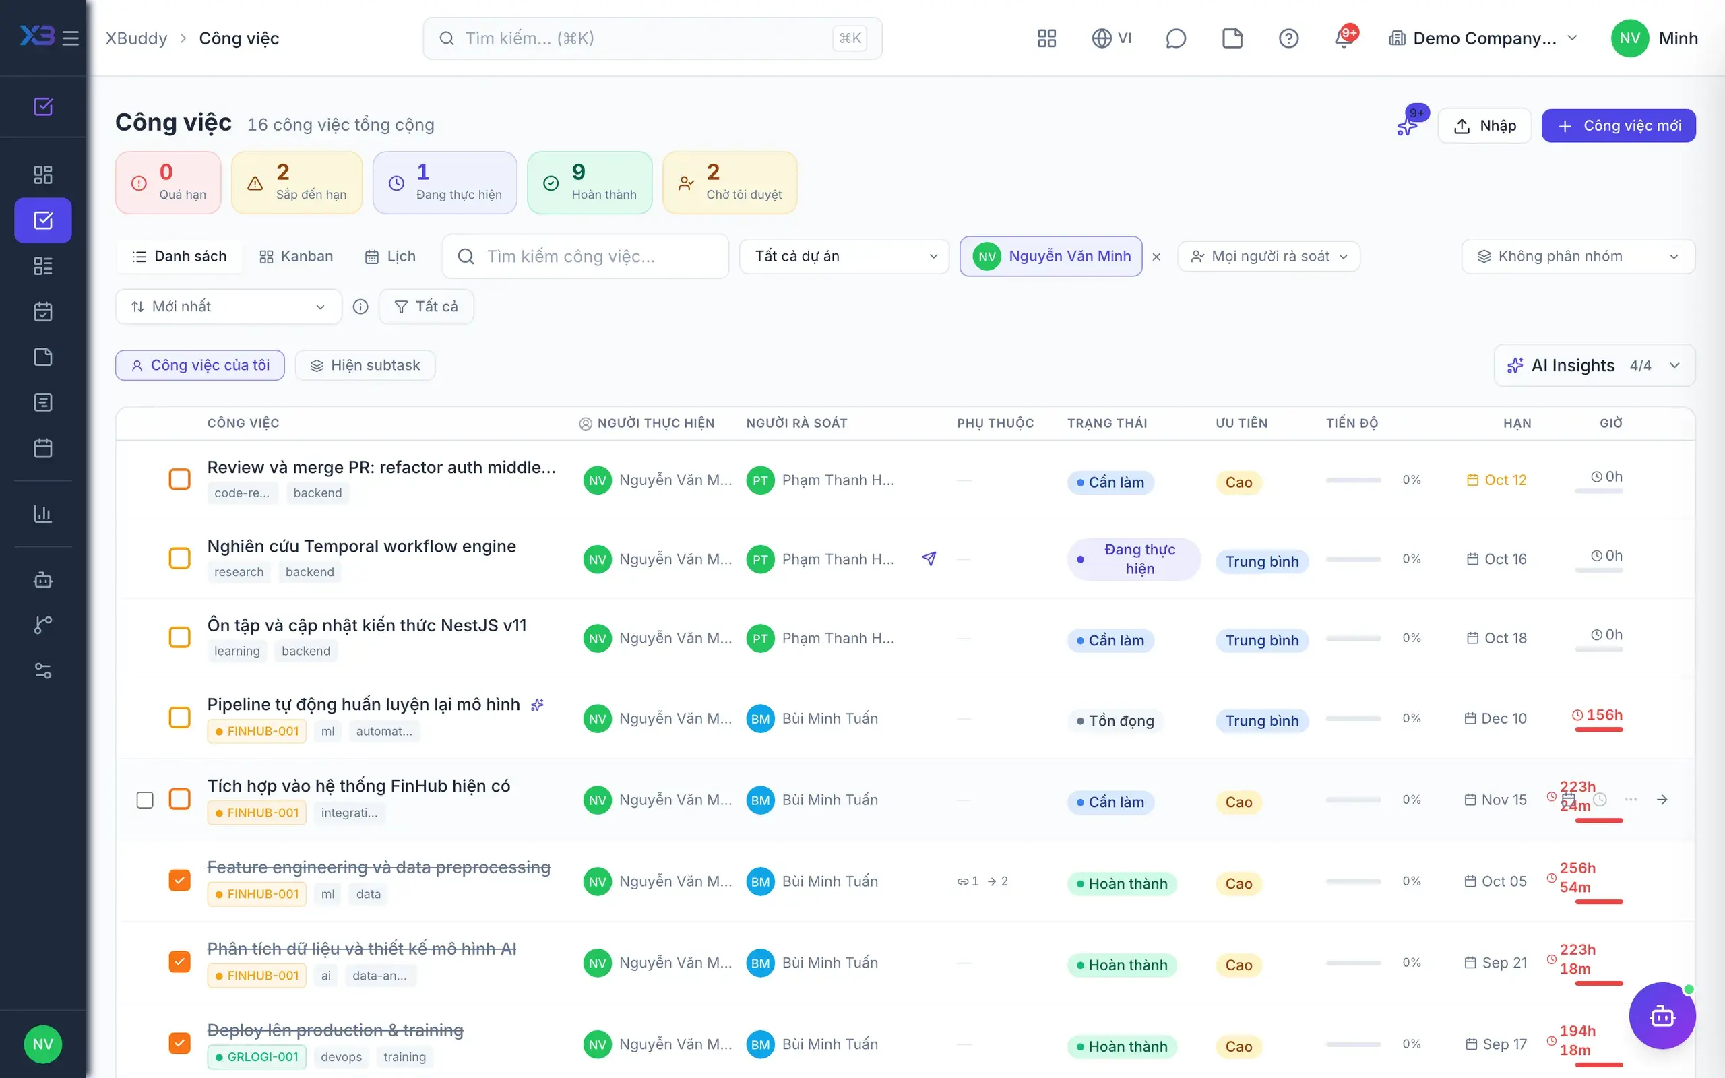This screenshot has width=1725, height=1078.
Task: Open the robot bot sidebar icon
Action: [42, 579]
